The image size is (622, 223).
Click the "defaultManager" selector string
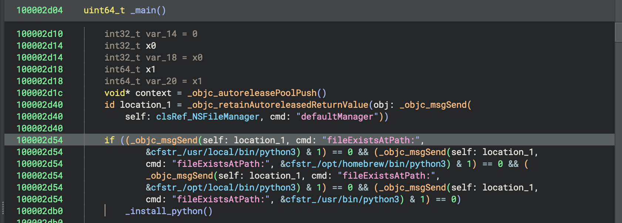(x=337, y=117)
